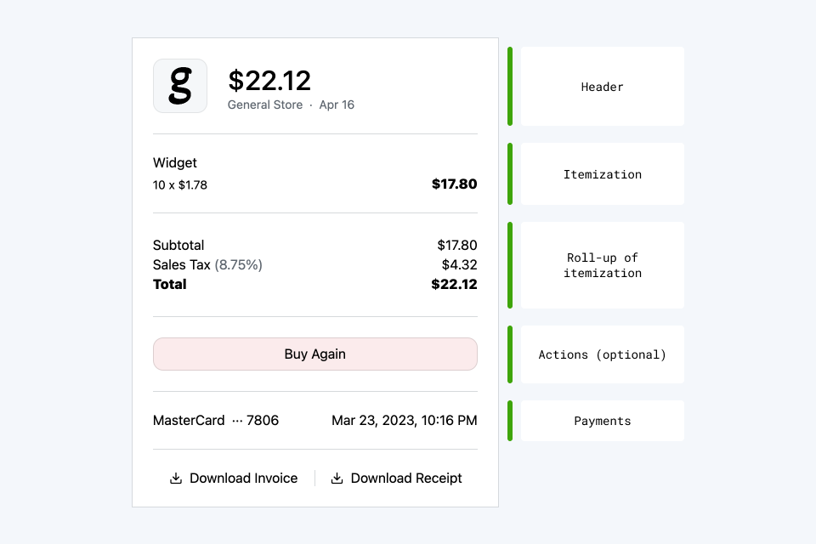Click the download icon beside Download Receipt
The image size is (816, 544).
(x=337, y=479)
